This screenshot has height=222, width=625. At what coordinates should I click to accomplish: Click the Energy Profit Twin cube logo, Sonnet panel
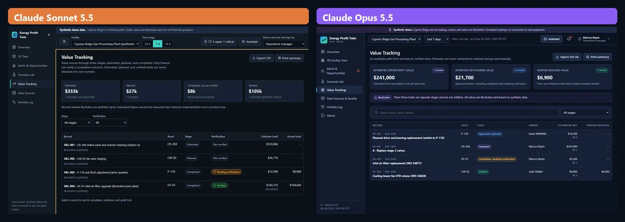pos(14,35)
